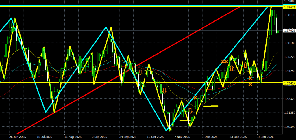Click the orange down arrow near 24 Sep 2025
This screenshot has height=140, width=296.
140,72
